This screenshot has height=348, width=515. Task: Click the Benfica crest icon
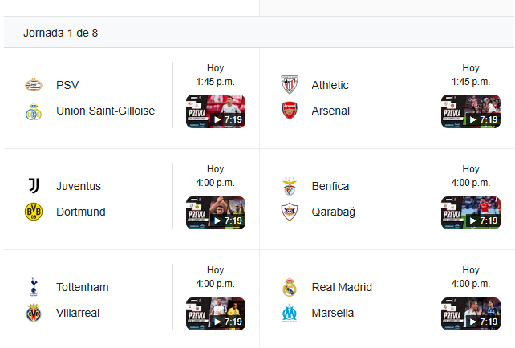290,186
